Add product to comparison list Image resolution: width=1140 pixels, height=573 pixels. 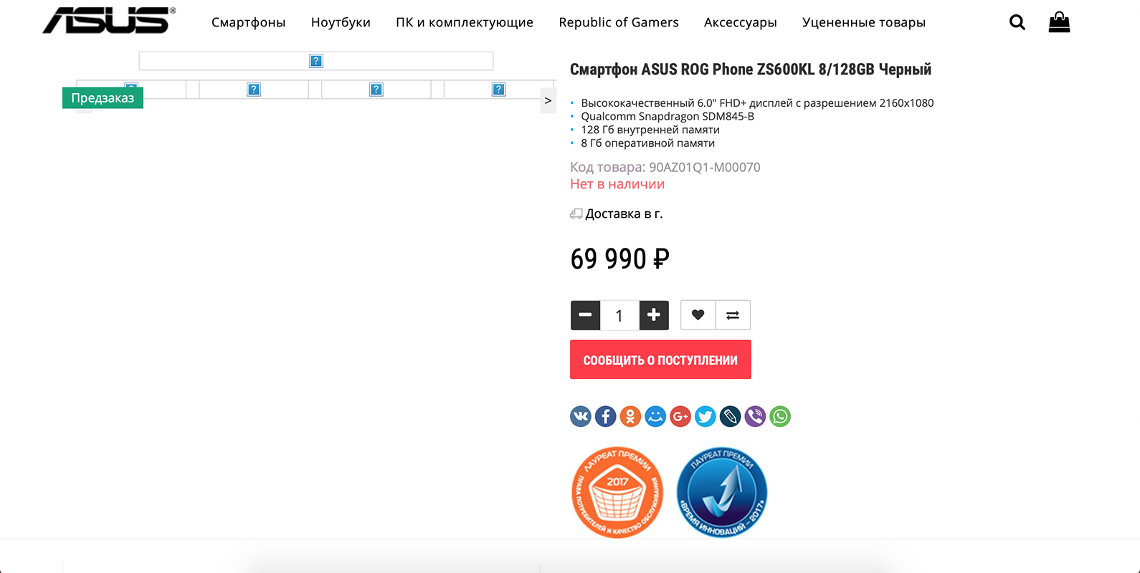tap(733, 315)
